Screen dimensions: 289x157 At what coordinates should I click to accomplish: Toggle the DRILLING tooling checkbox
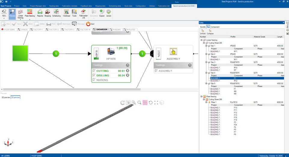click(x=94, y=75)
